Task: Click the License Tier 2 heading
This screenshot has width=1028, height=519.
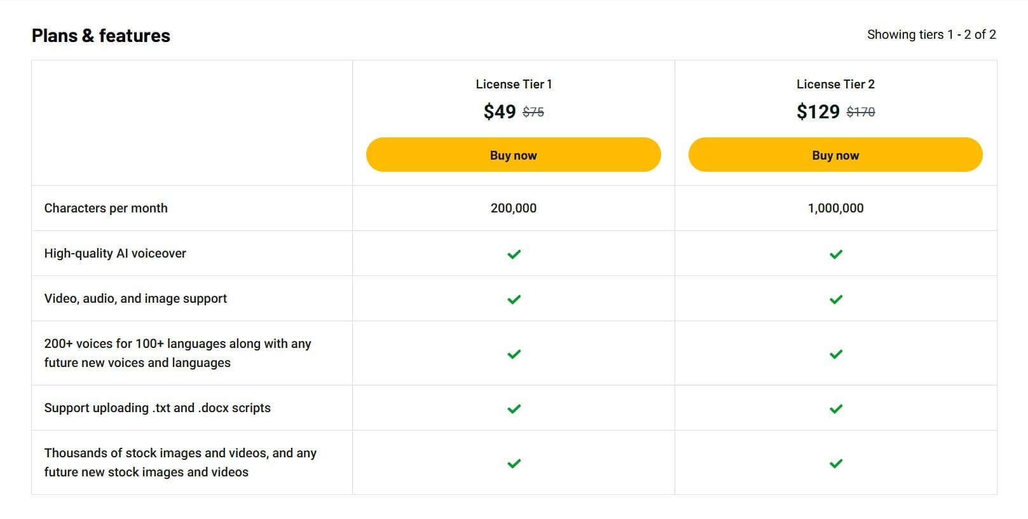Action: click(835, 84)
